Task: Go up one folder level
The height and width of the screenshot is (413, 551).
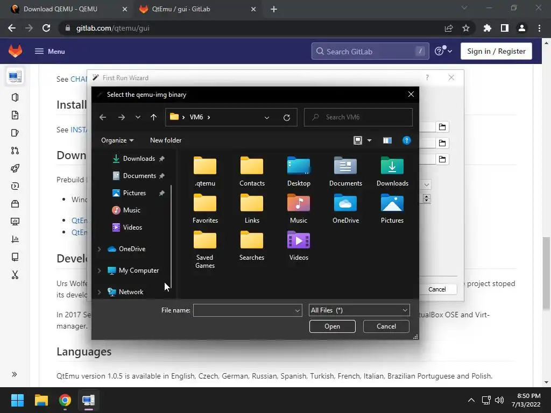Action: (x=153, y=117)
